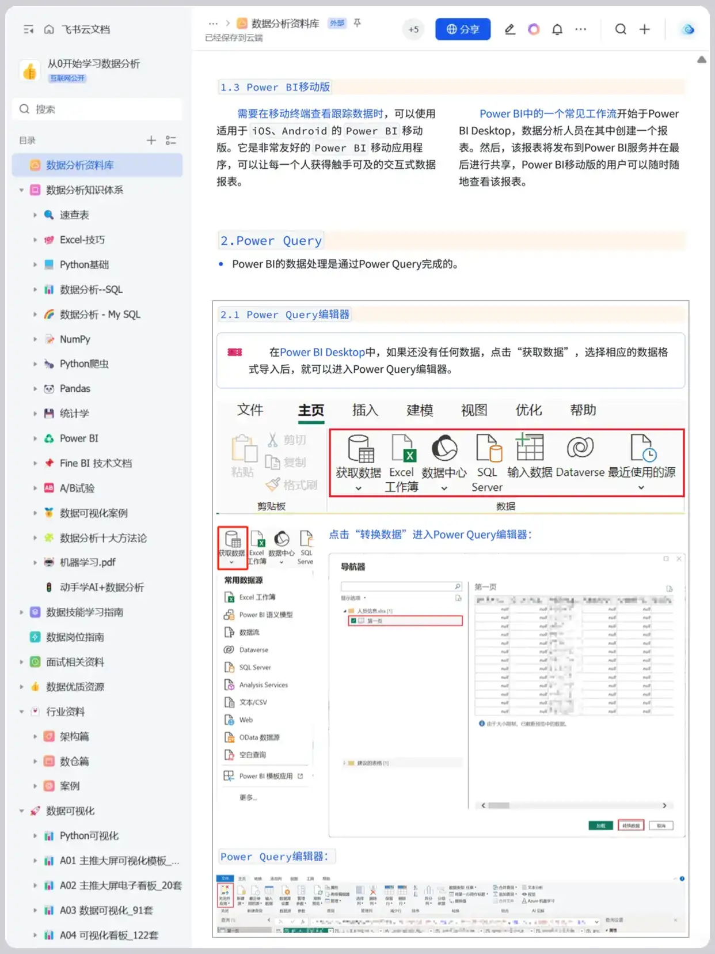The height and width of the screenshot is (954, 715).
Task: Collapse the 数据可视化 section
Action: point(21,811)
